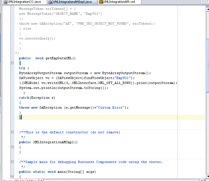Click the System.out.println(outputStream.toString()) line
Image resolution: width=209 pixels, height=181 pixels.
64,88
